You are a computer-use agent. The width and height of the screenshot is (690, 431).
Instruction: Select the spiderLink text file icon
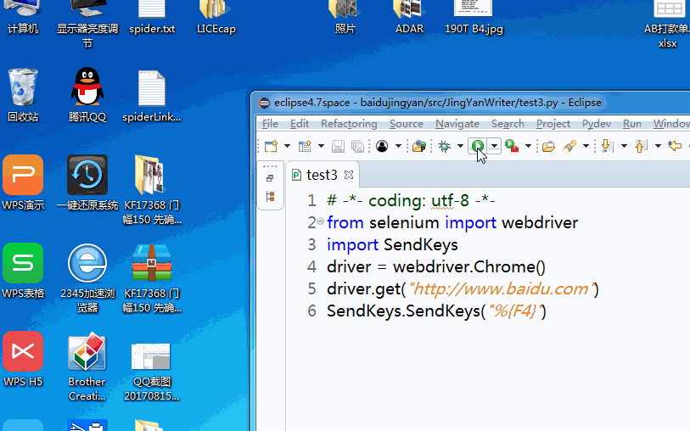coord(152,96)
